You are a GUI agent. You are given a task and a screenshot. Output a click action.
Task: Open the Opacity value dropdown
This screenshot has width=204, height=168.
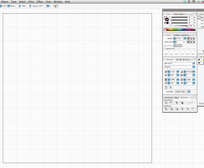48,6
